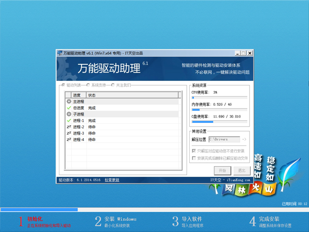Click the green checkmark beside 总进度
This screenshot has width=309, height=232.
tap(69, 108)
